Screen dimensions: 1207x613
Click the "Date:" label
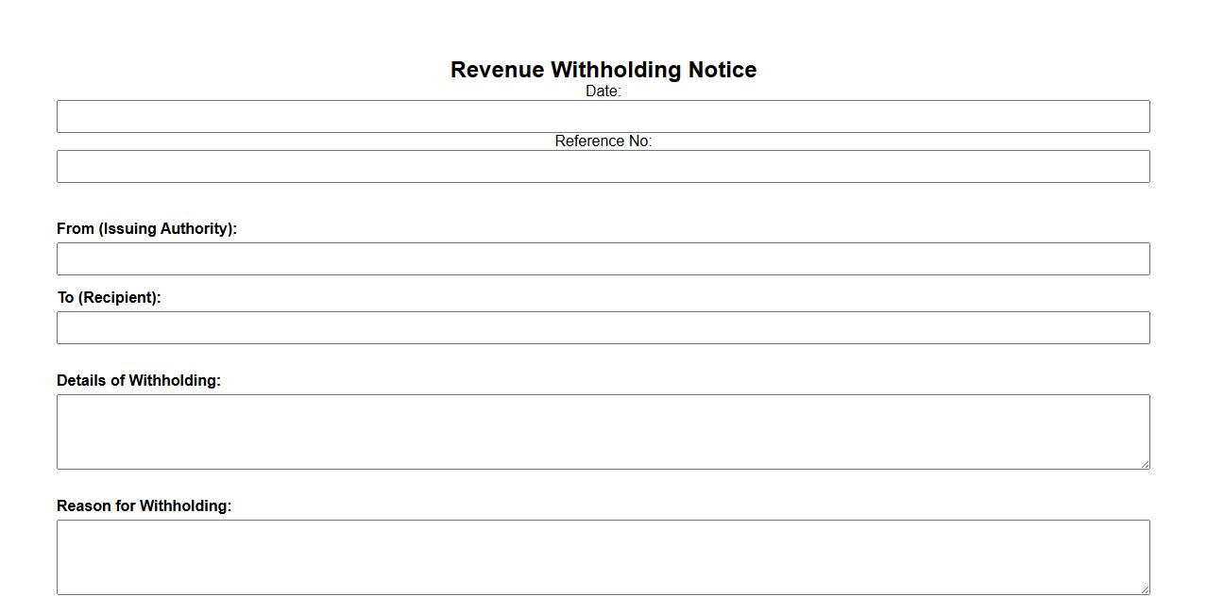tap(603, 91)
